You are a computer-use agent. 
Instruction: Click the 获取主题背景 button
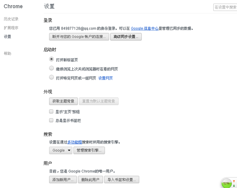tap(64, 101)
